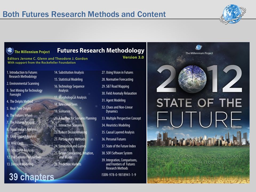Click 'Jerome C. Glenn, Theodore J. Gordon' author line on the 2012 cover
This screenshot has height=192, width=256.
click(198, 157)
